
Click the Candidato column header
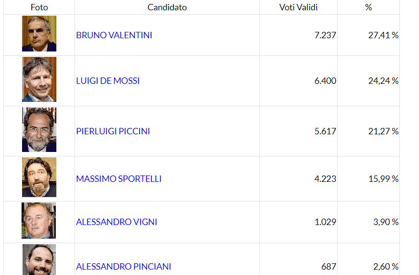167,7
